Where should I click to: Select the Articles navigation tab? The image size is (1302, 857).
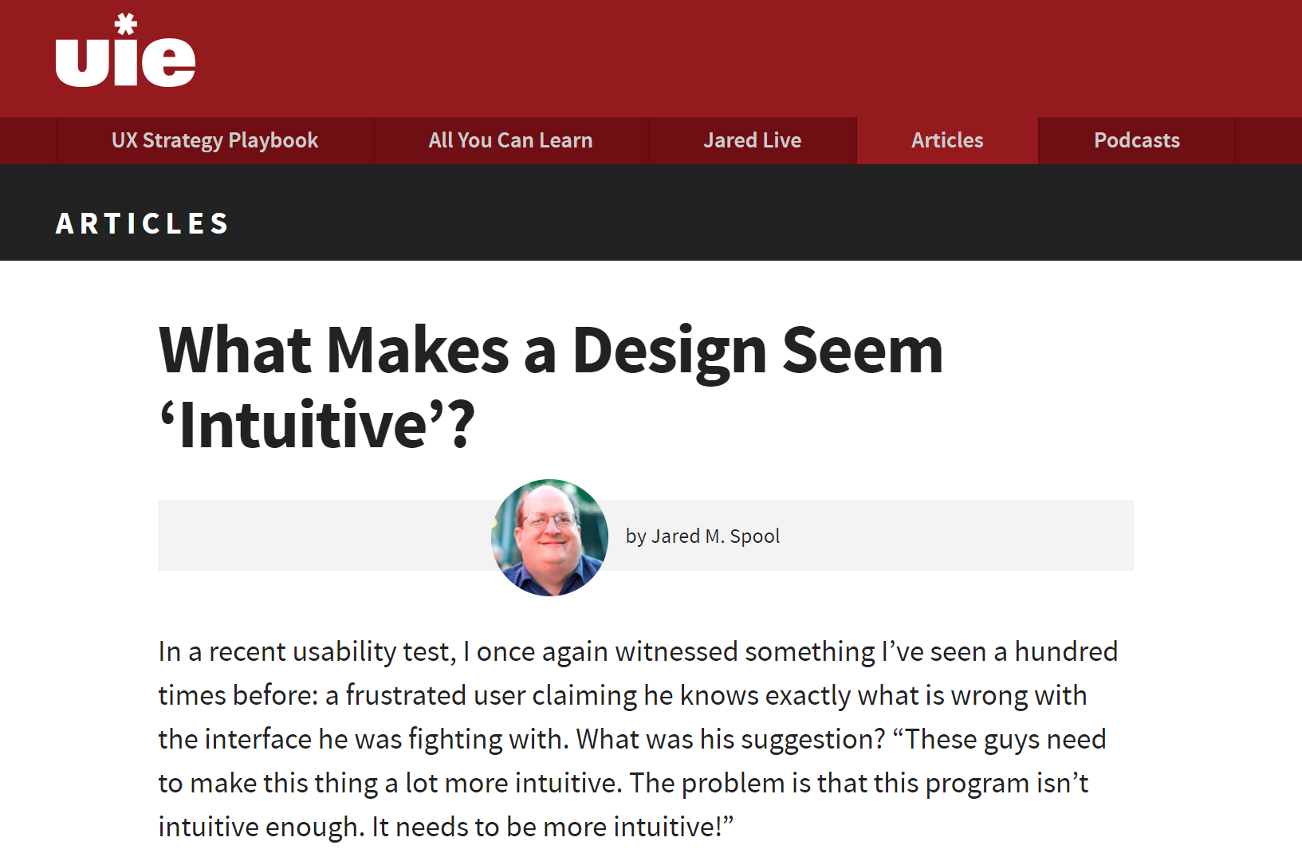pyautogui.click(x=947, y=140)
